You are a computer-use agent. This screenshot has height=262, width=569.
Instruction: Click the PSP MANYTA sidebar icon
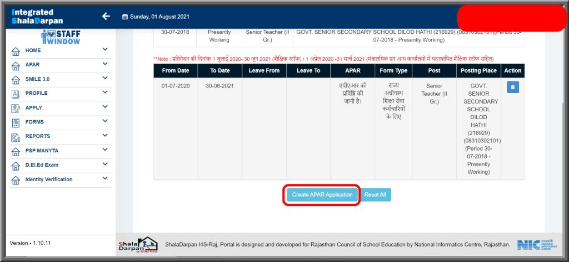tap(16, 152)
